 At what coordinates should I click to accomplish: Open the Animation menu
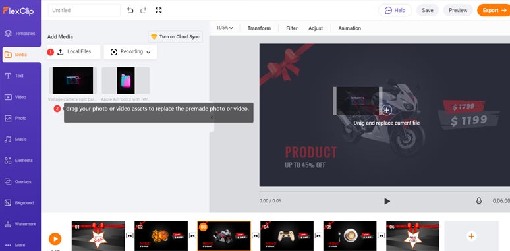pyautogui.click(x=350, y=28)
